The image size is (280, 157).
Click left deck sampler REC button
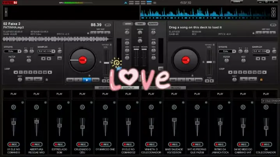(60, 58)
